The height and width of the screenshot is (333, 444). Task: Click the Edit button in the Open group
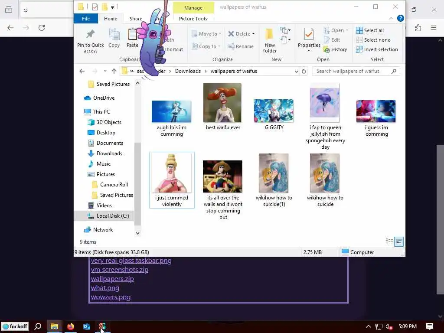[332, 40]
